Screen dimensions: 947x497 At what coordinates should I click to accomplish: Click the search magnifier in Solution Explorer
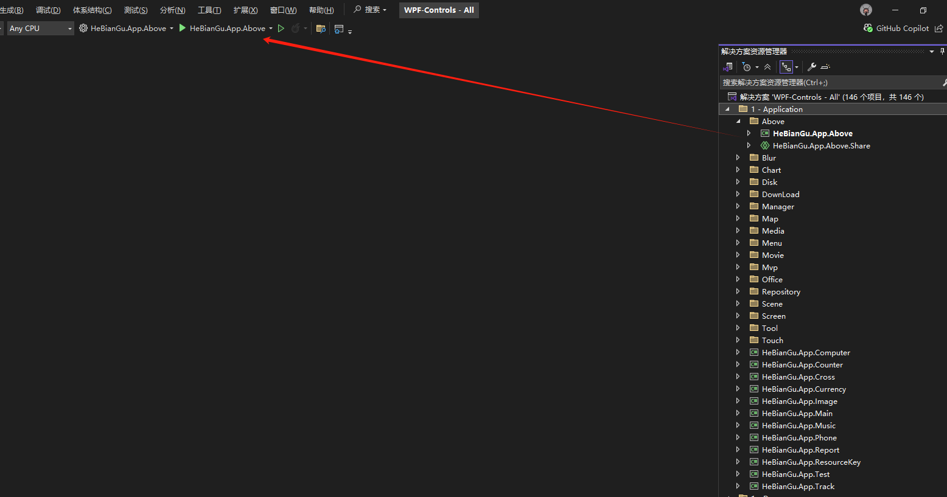click(x=944, y=82)
